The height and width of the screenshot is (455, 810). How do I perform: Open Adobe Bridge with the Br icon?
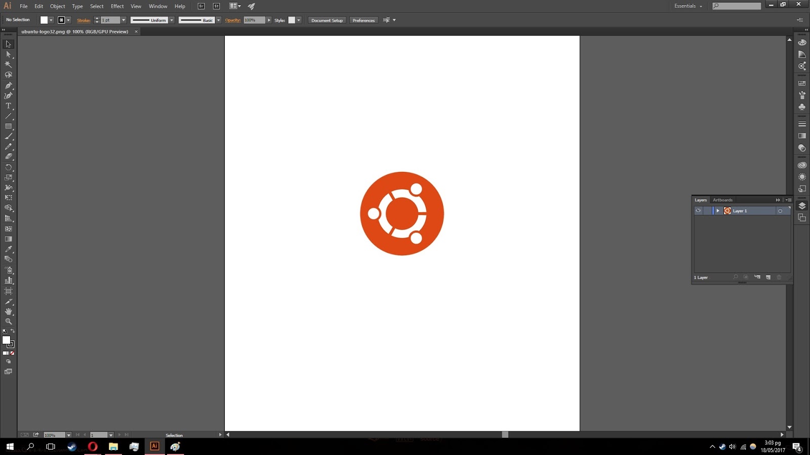coord(201,6)
